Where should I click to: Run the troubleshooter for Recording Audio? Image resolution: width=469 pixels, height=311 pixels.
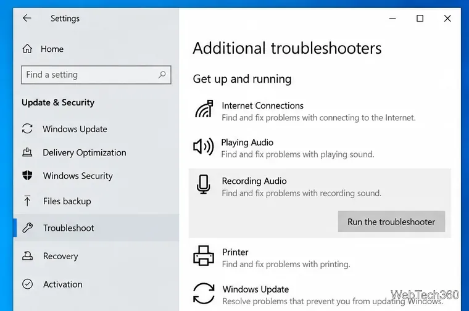click(391, 222)
